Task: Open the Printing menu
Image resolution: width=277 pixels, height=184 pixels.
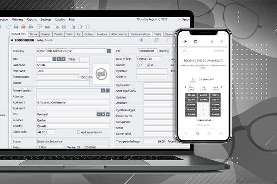Action: (x=18, y=19)
